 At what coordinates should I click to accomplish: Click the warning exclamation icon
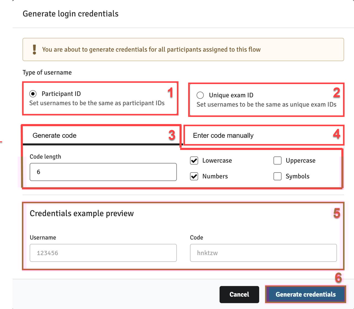[x=34, y=50]
